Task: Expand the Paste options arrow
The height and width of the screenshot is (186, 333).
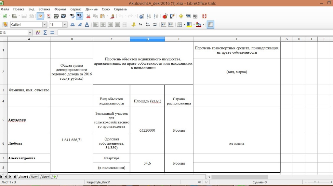Action: pos(107,16)
